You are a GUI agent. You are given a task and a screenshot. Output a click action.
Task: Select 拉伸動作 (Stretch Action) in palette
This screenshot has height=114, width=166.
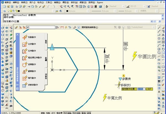click(29, 51)
